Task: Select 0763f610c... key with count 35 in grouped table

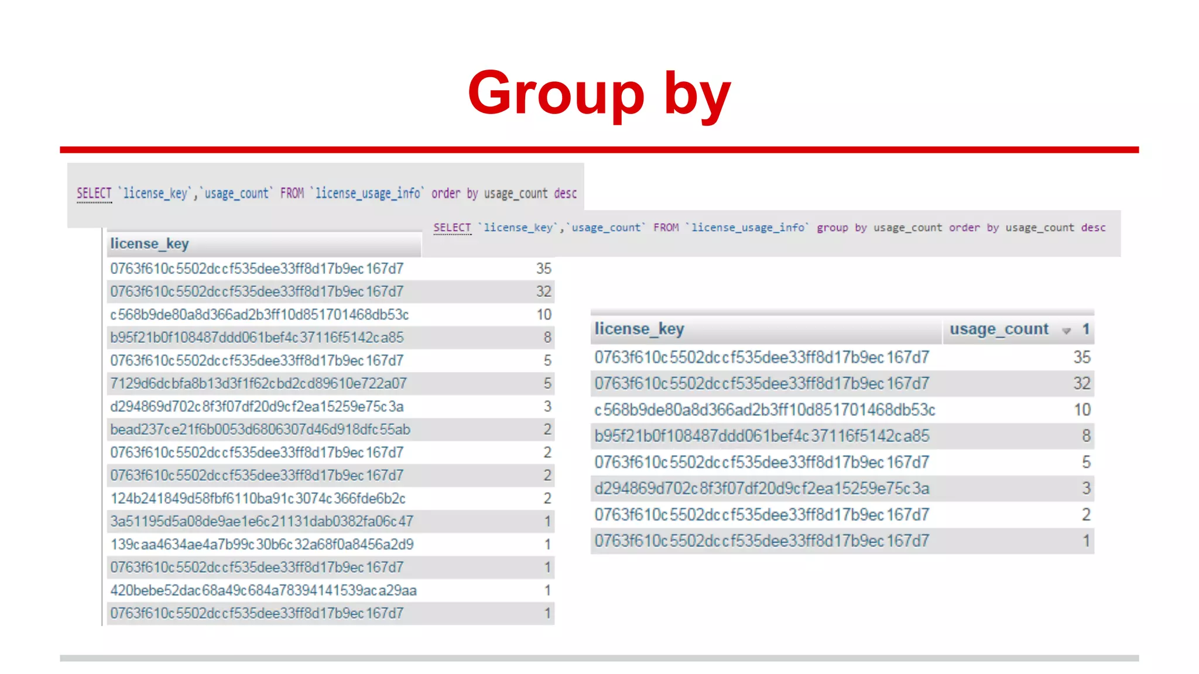Action: (x=762, y=357)
